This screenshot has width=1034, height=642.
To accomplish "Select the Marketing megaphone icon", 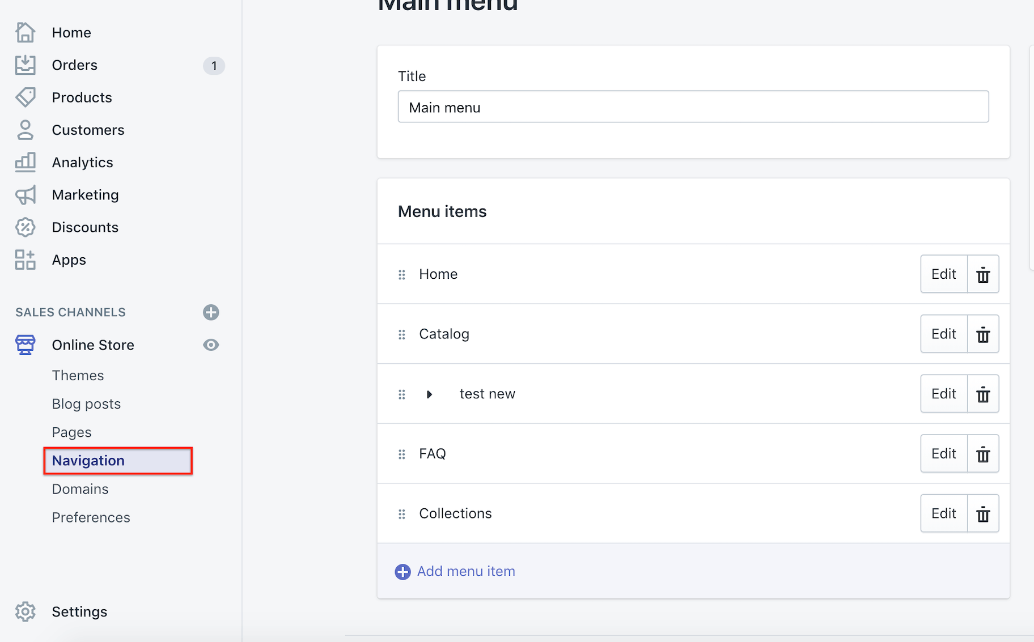I will pos(26,194).
